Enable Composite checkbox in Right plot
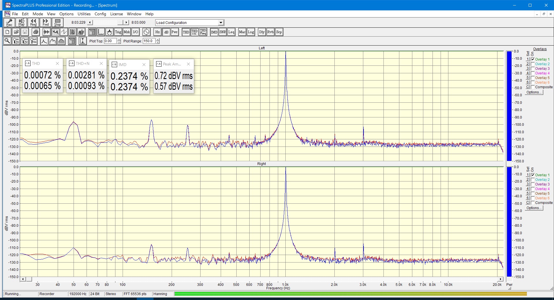The width and height of the screenshot is (554, 300). tap(533, 203)
